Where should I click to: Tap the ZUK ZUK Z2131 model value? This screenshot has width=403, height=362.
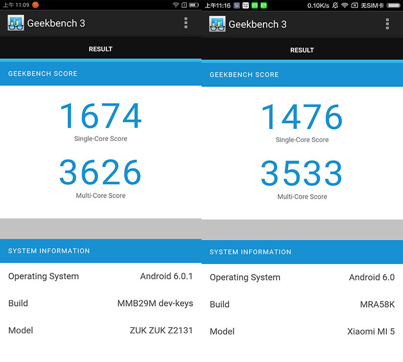(161, 330)
